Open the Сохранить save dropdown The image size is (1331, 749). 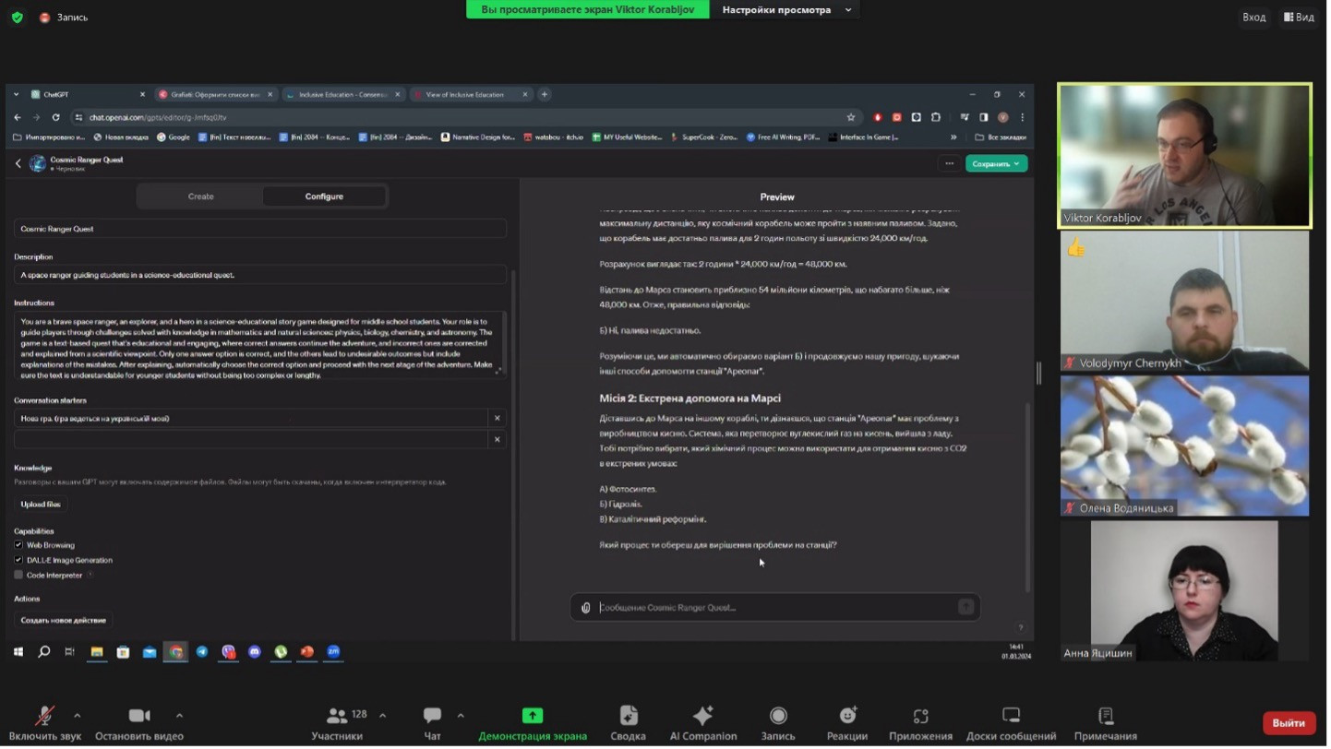997,163
